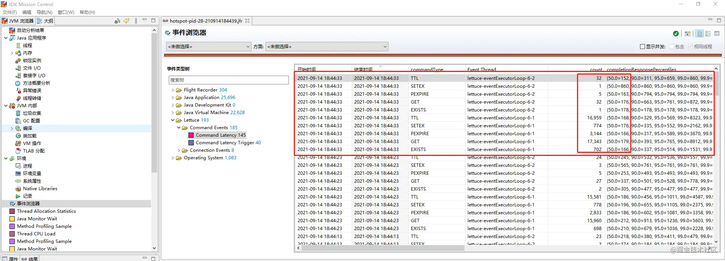Open the 记录 recording page

27,196
